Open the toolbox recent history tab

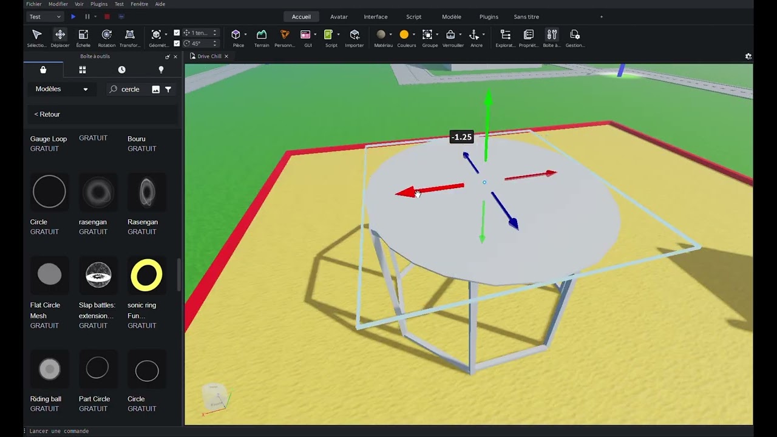(x=121, y=70)
